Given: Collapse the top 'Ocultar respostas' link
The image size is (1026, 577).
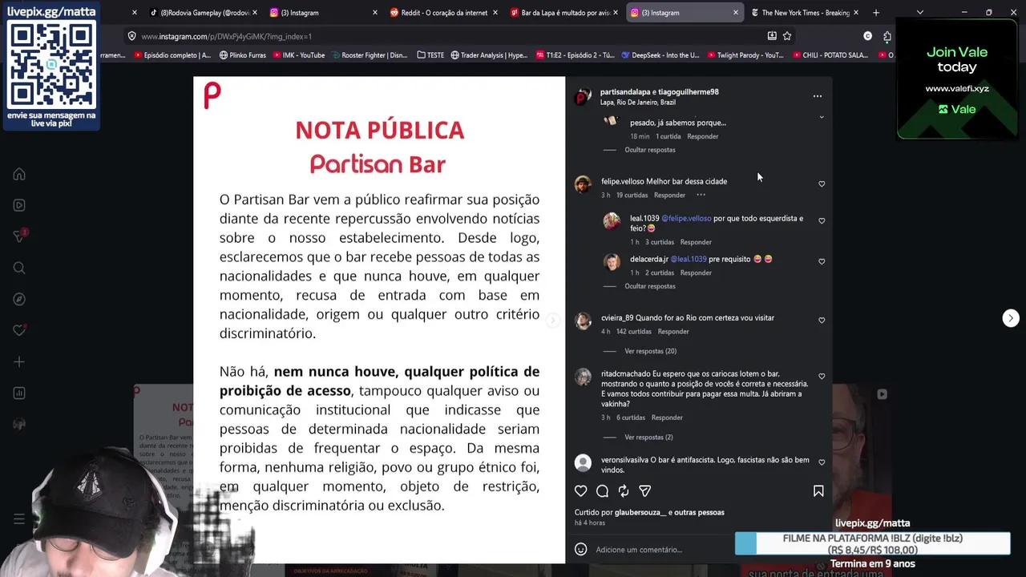Looking at the screenshot, I should click(650, 150).
